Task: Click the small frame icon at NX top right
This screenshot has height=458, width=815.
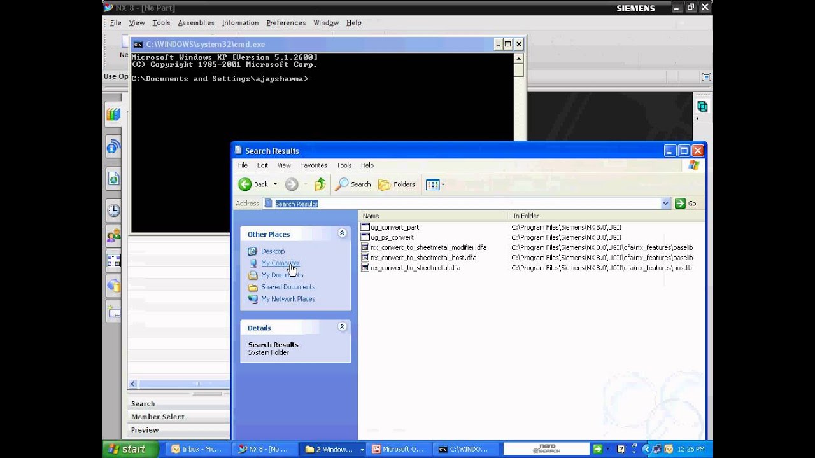Action: tap(706, 77)
